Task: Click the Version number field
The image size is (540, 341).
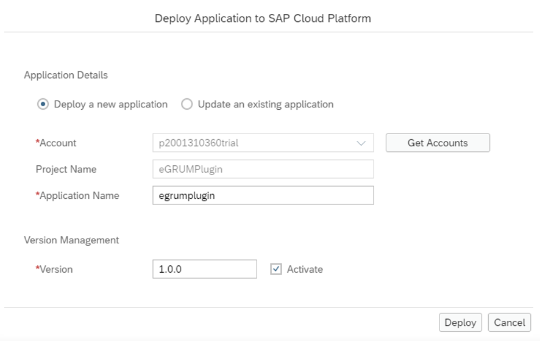Action: tap(205, 269)
